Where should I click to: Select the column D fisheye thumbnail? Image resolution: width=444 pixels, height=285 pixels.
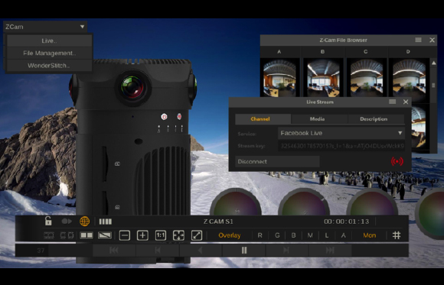(409, 78)
